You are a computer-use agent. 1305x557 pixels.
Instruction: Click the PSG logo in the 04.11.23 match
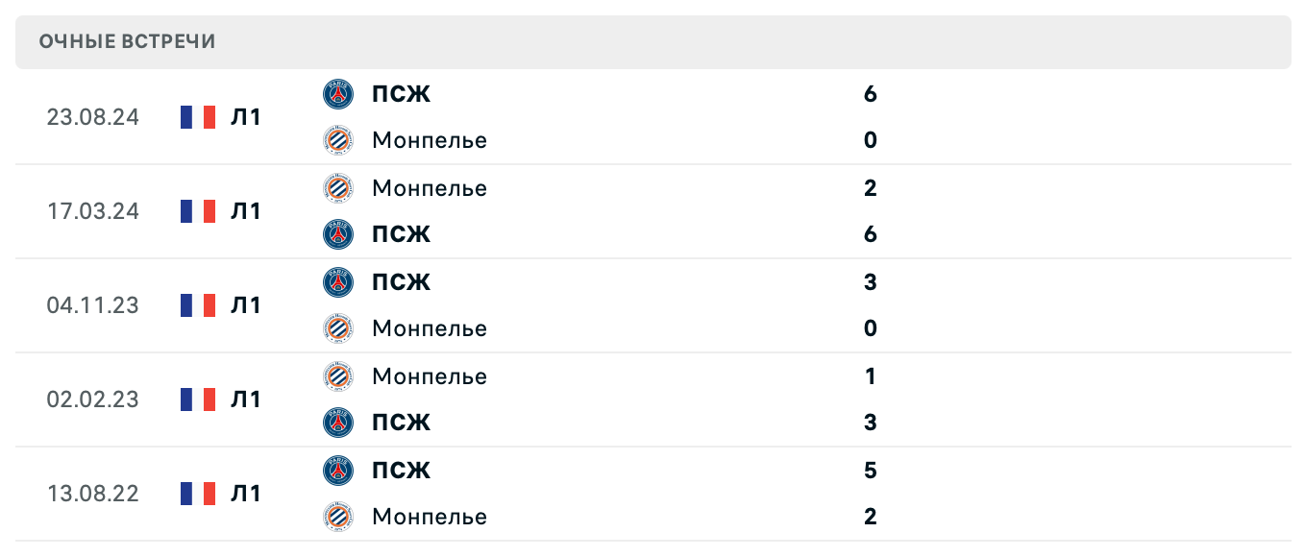click(338, 282)
